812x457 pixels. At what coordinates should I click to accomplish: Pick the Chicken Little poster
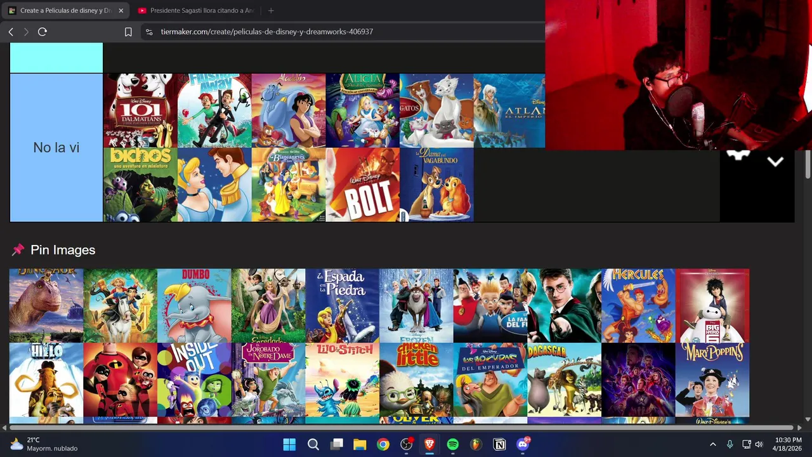416,380
